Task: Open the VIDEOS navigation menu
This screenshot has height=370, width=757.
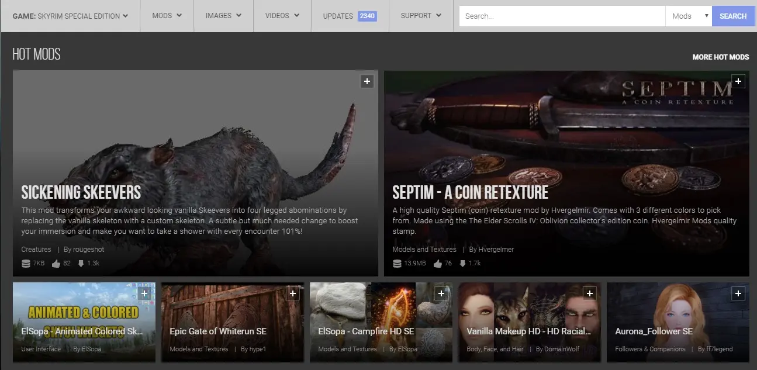Action: tap(282, 16)
